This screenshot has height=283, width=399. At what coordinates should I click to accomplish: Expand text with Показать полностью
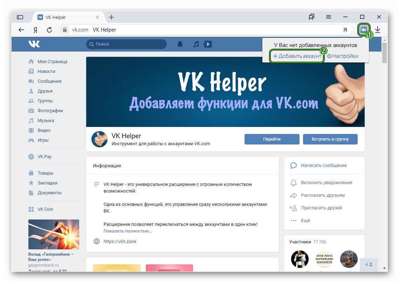tap(128, 231)
